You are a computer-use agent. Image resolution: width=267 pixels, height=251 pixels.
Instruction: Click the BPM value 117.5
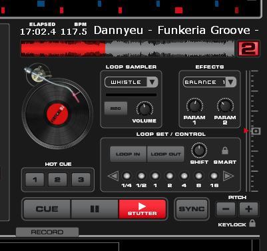74,32
